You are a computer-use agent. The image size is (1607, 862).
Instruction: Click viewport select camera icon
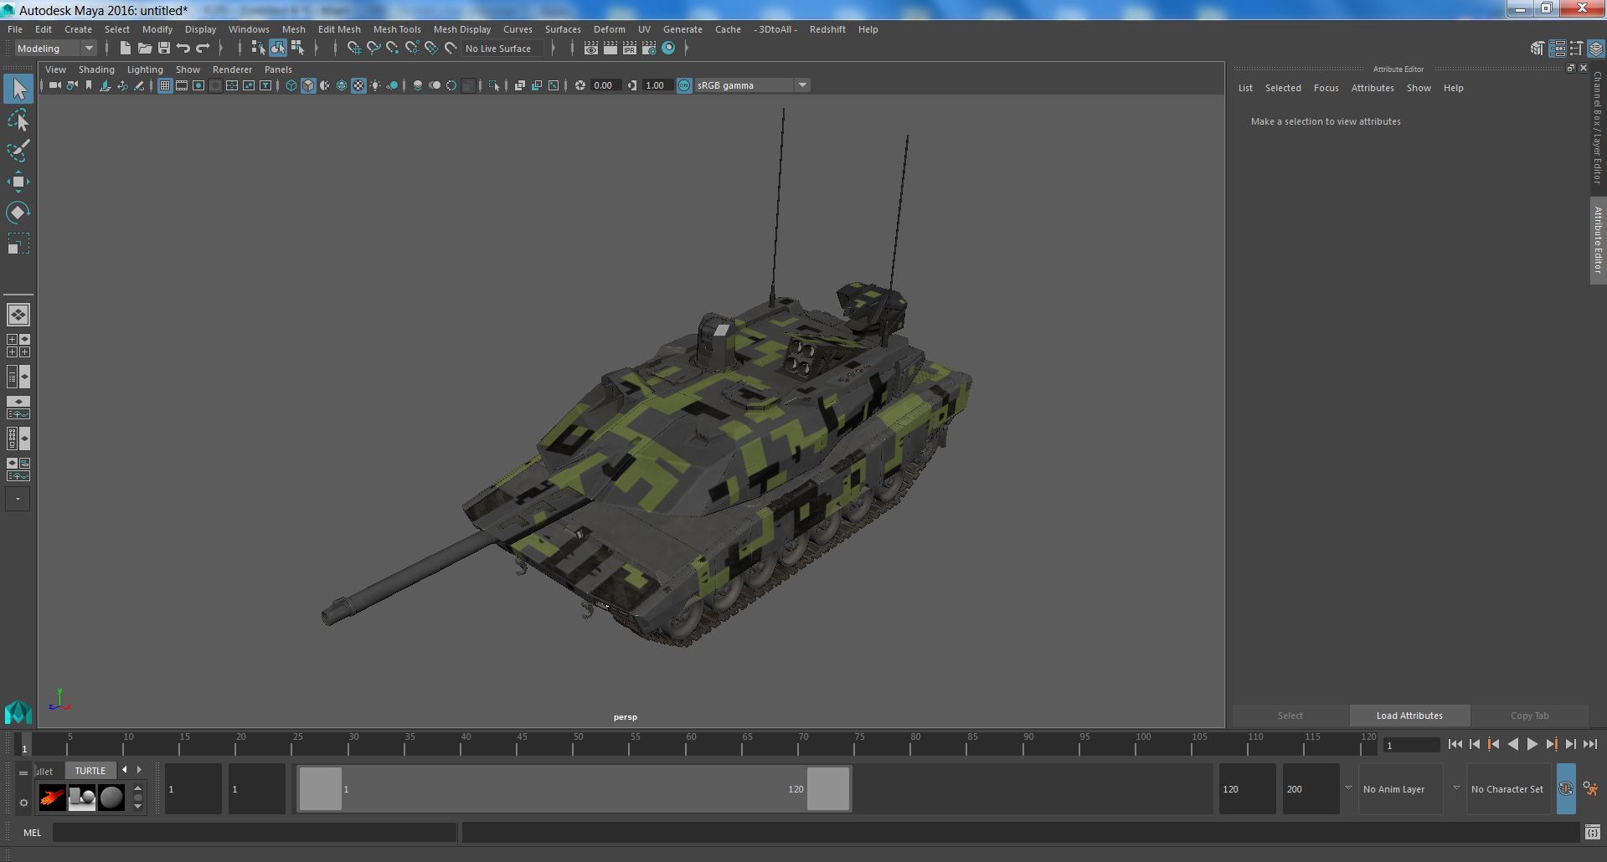tap(54, 85)
